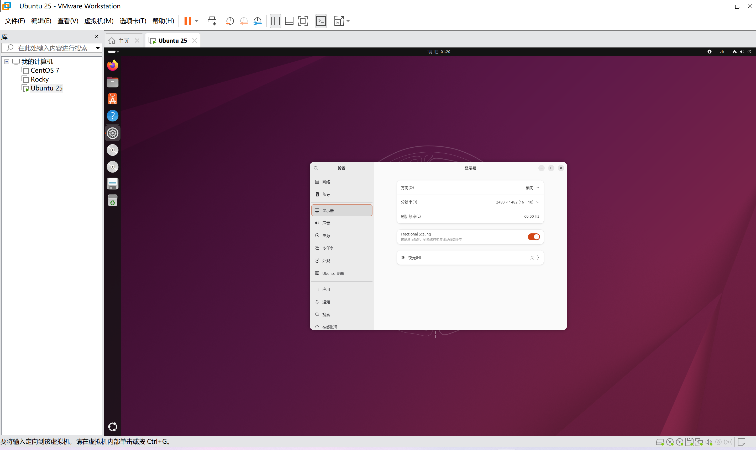
Task: Open the 虚拟机(M) menu
Action: [99, 21]
